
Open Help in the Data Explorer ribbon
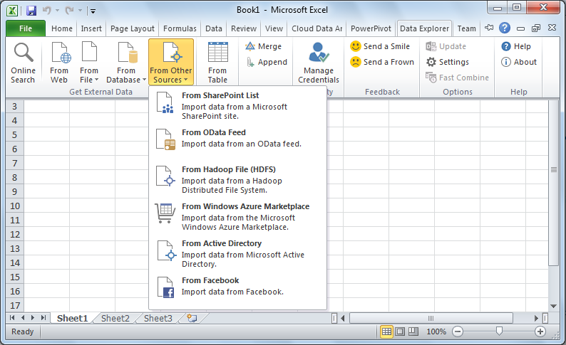click(x=516, y=46)
